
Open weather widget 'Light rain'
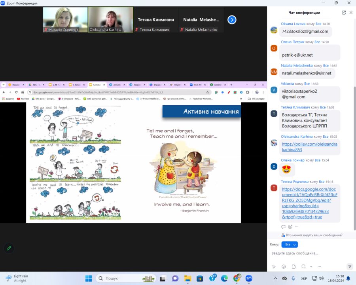click(17, 278)
